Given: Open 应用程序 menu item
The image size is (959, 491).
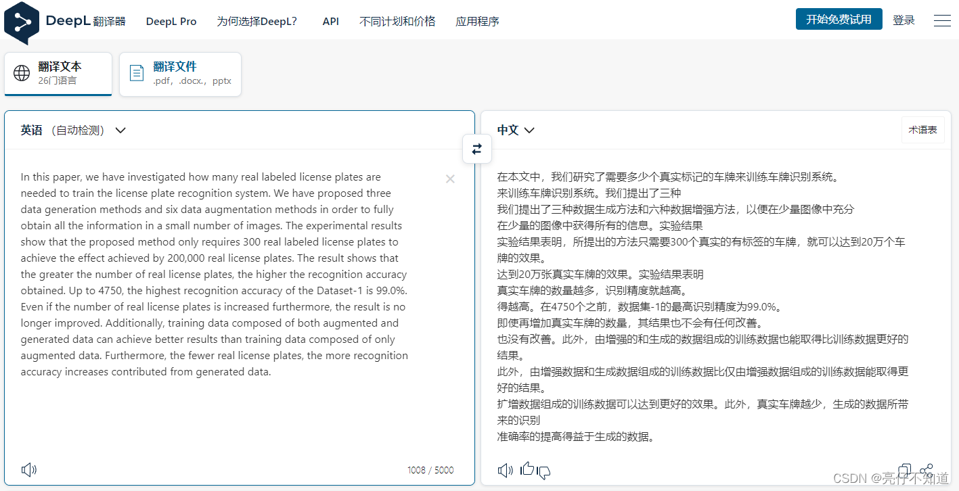Looking at the screenshot, I should pos(477,21).
